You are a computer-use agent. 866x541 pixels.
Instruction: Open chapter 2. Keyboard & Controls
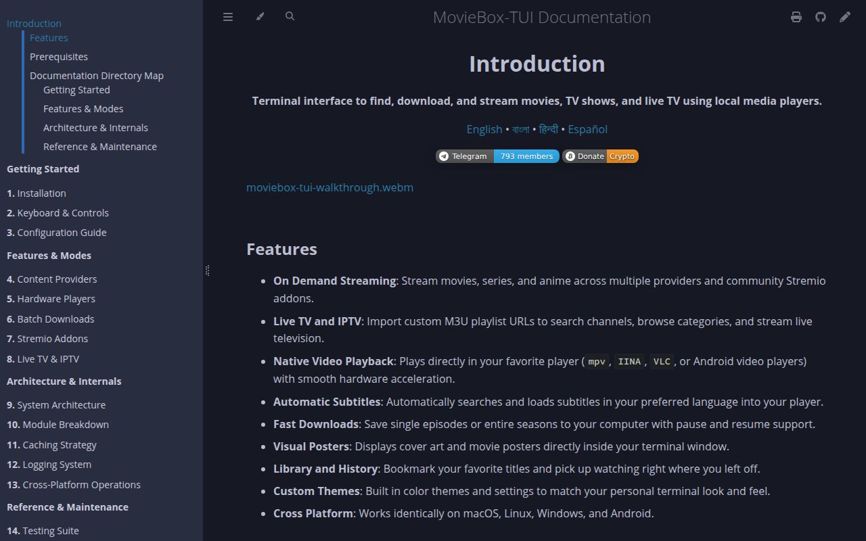(58, 213)
